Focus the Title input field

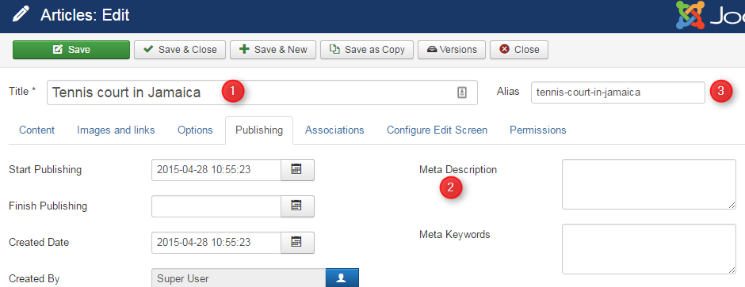262,93
